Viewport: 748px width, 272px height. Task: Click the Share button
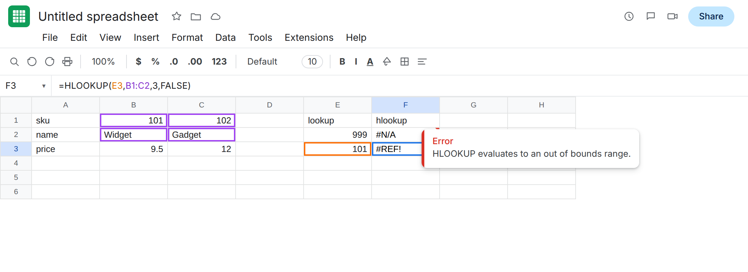(711, 16)
